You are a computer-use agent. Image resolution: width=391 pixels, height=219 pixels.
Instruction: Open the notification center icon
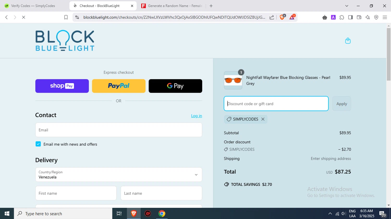383,214
